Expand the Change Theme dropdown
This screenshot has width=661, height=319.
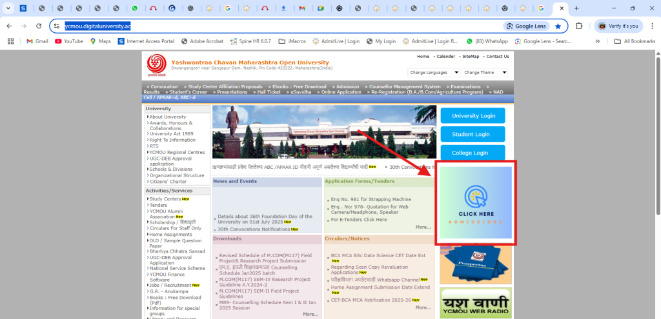484,73
